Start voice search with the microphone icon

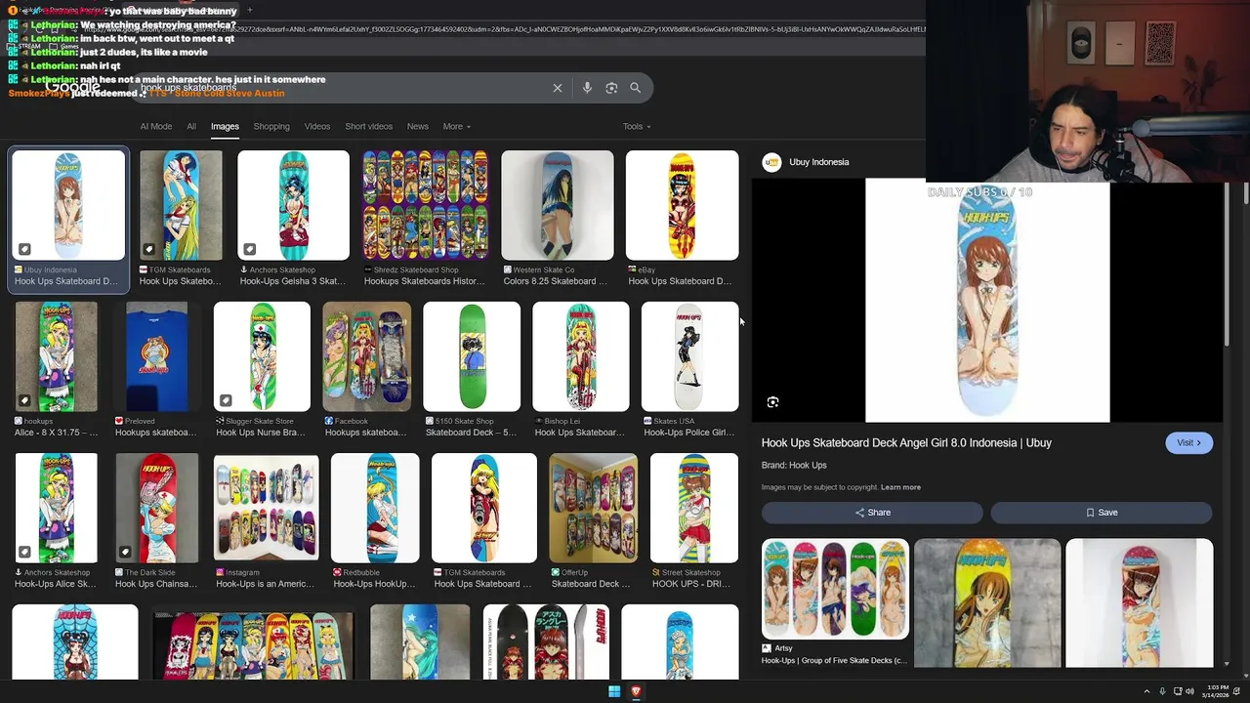587,88
